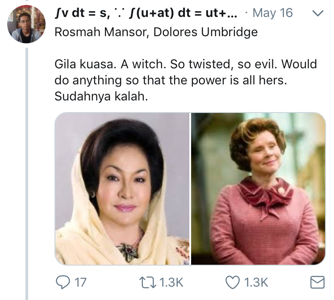Open the left photo with cream headscarf
The height and width of the screenshot is (300, 334).
[122, 188]
